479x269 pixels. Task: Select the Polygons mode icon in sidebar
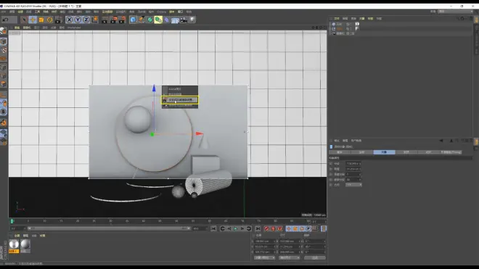(x=4, y=84)
